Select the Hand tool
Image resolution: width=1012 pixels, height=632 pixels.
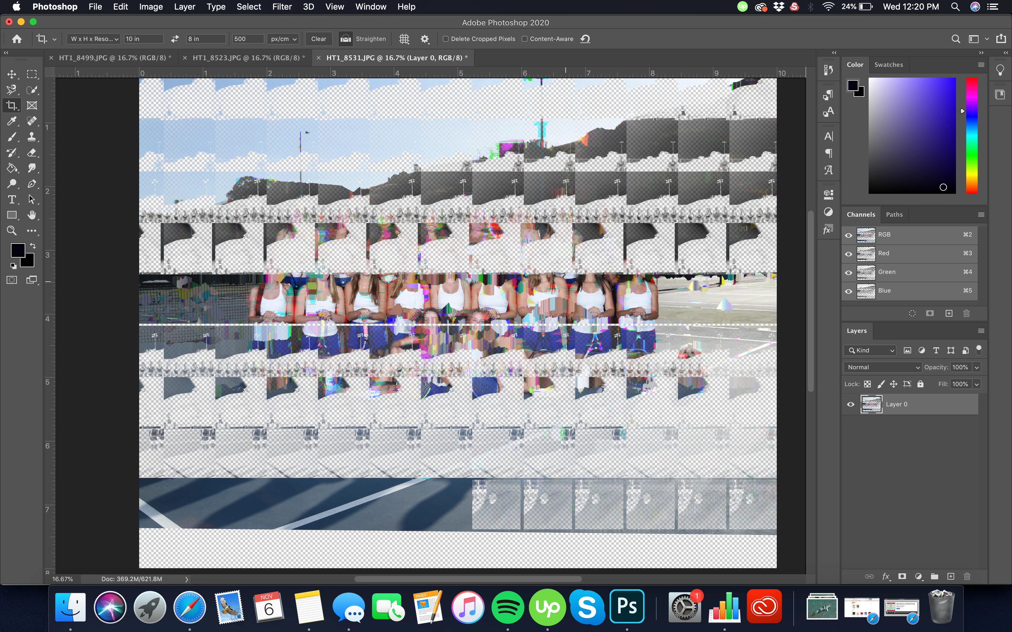pos(32,215)
